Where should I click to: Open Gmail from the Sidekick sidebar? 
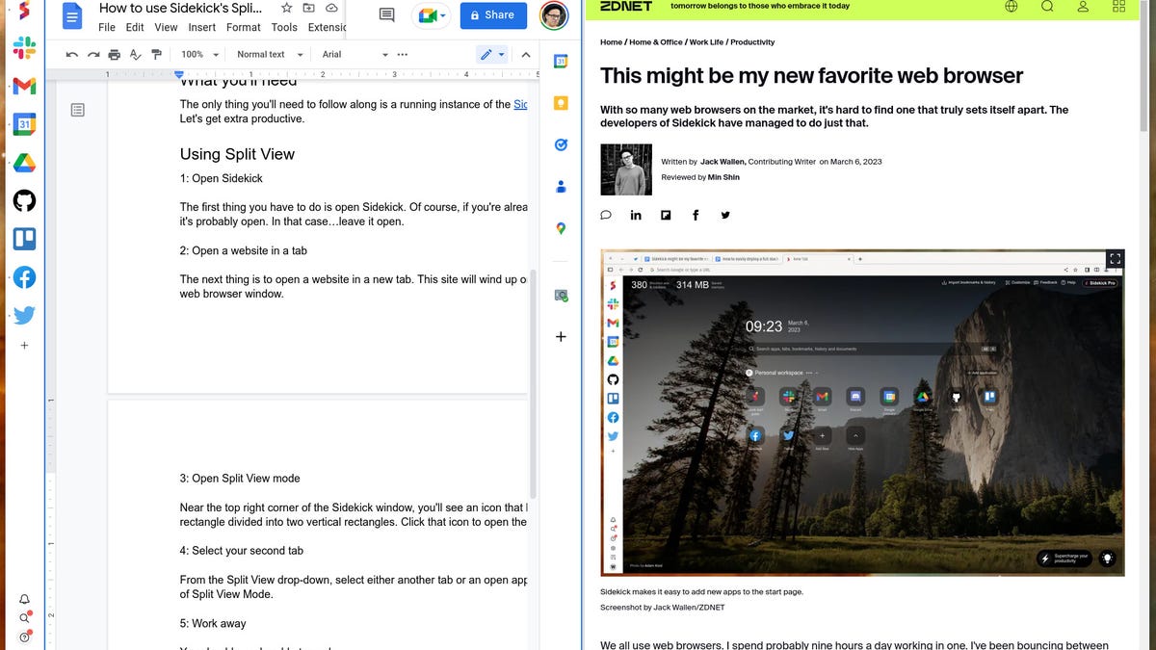click(24, 86)
